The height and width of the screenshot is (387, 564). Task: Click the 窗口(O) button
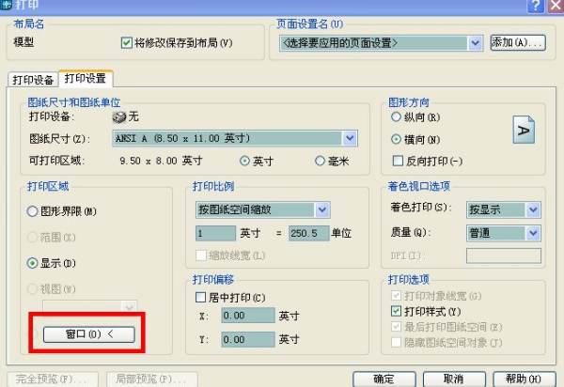pyautogui.click(x=86, y=333)
